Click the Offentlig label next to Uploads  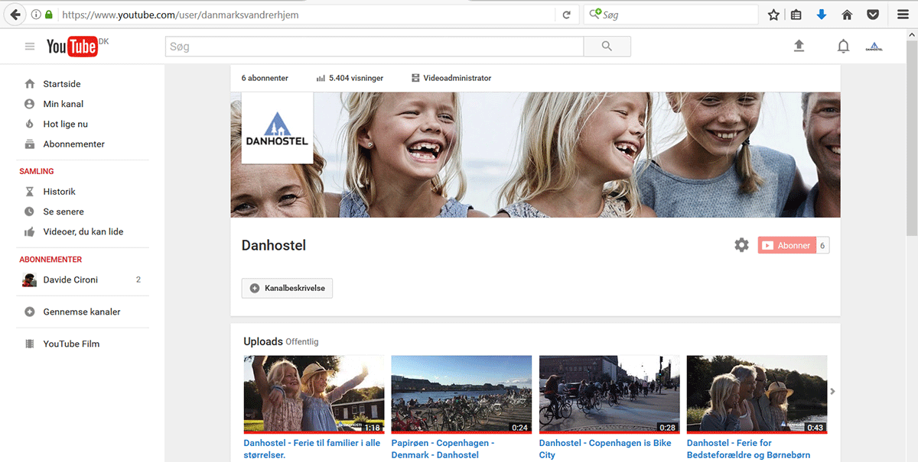pyautogui.click(x=302, y=342)
